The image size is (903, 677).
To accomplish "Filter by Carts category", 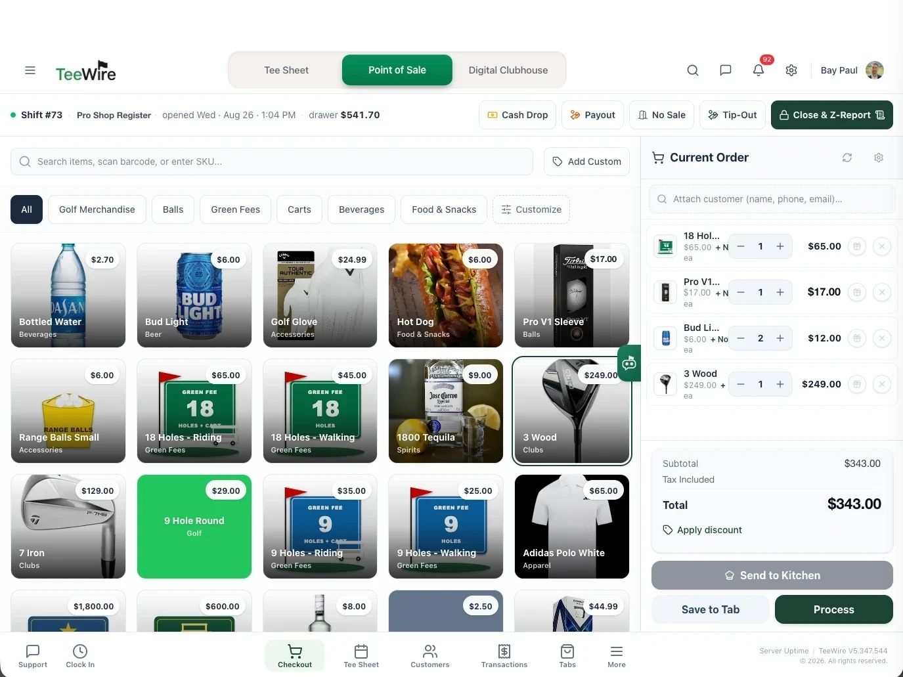I will click(299, 209).
